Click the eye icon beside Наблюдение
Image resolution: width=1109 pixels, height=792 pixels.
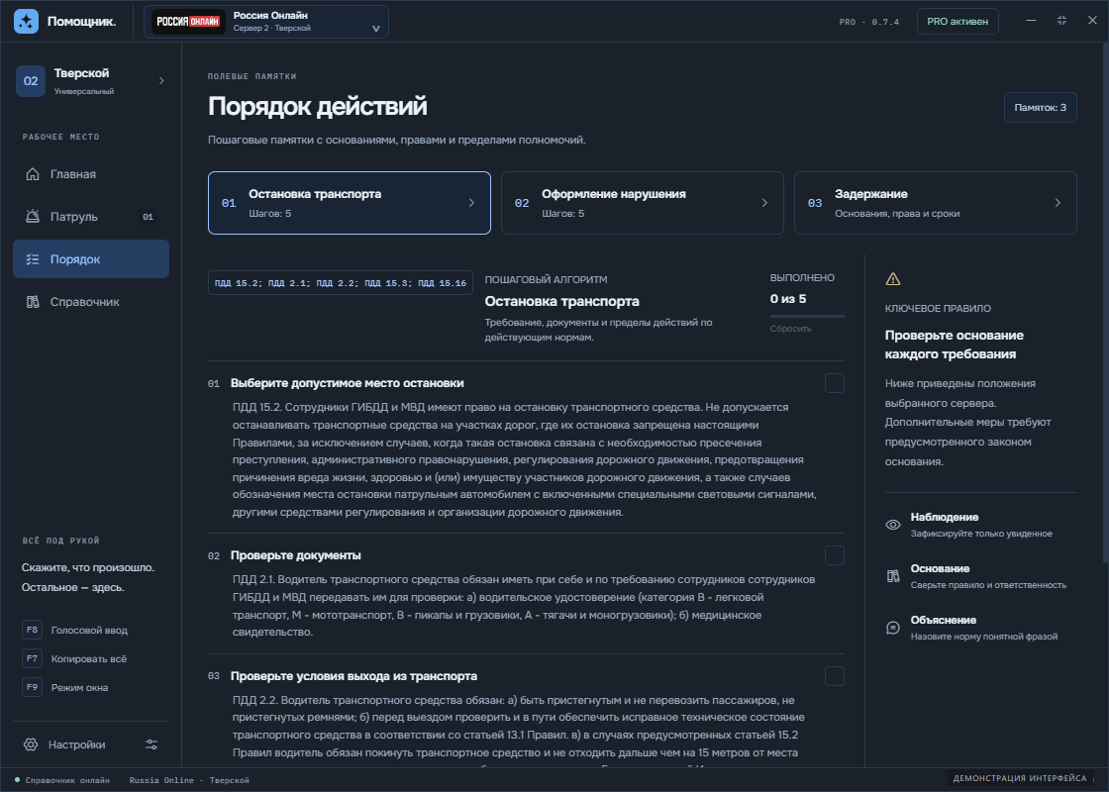893,525
